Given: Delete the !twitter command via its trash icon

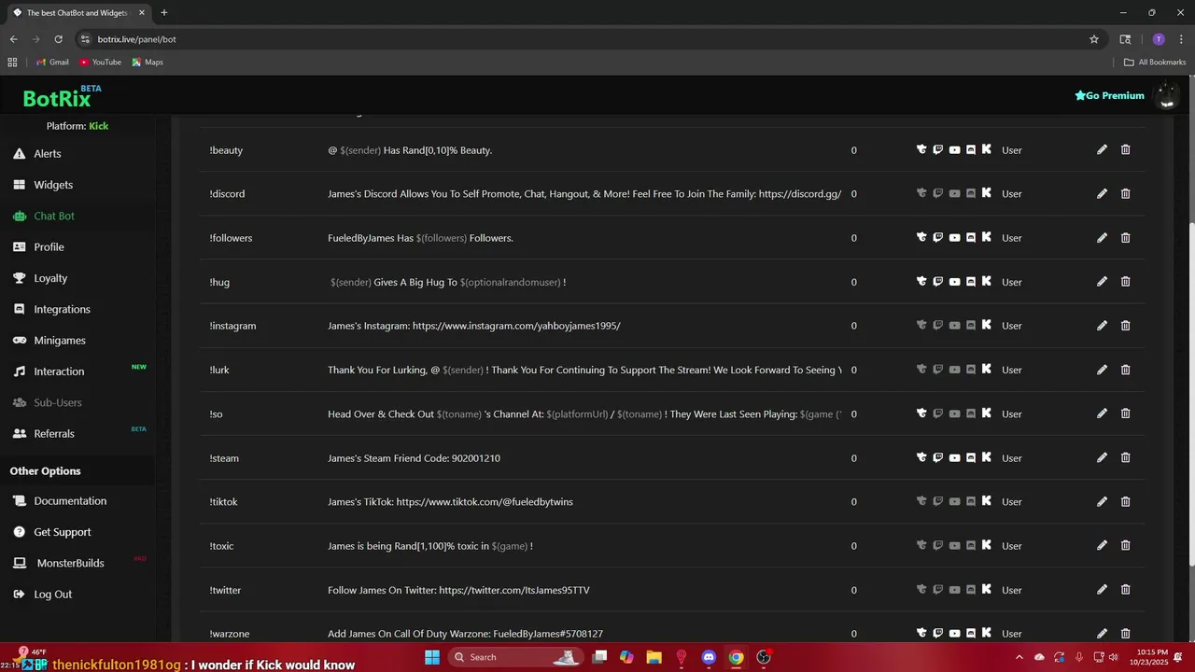Looking at the screenshot, I should pos(1125,589).
